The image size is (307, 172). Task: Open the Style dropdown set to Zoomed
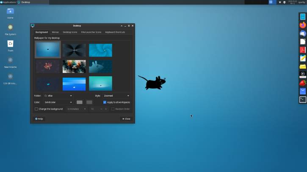(x=116, y=96)
